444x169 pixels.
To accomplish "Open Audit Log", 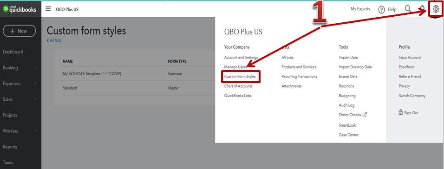I will [x=346, y=105].
